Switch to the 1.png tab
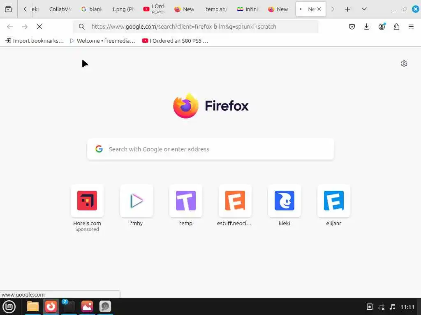421x315 pixels. point(123,9)
